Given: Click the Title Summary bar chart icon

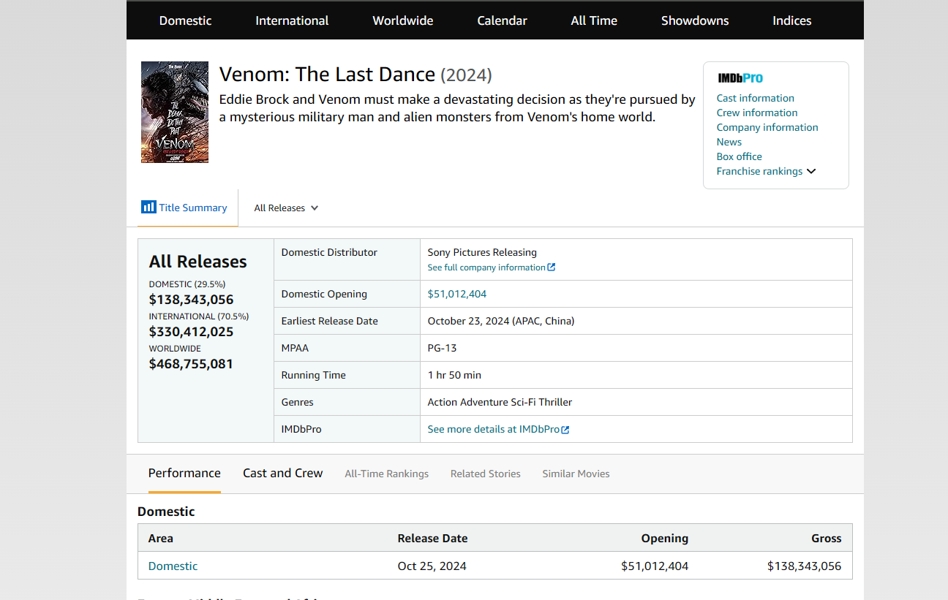Looking at the screenshot, I should click(x=148, y=207).
